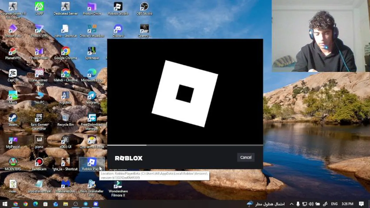This screenshot has width=370, height=208.
Task: Select Telegram desktop icon
Action: click(x=92, y=97)
